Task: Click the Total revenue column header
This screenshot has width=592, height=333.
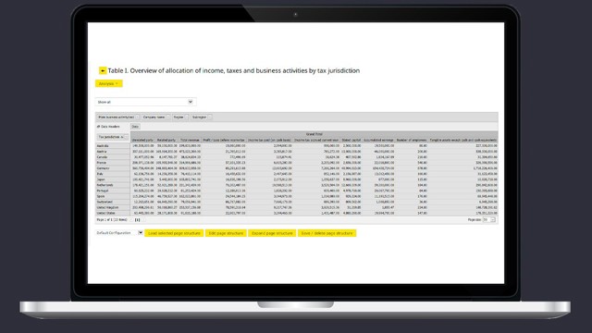Action: [x=190, y=140]
